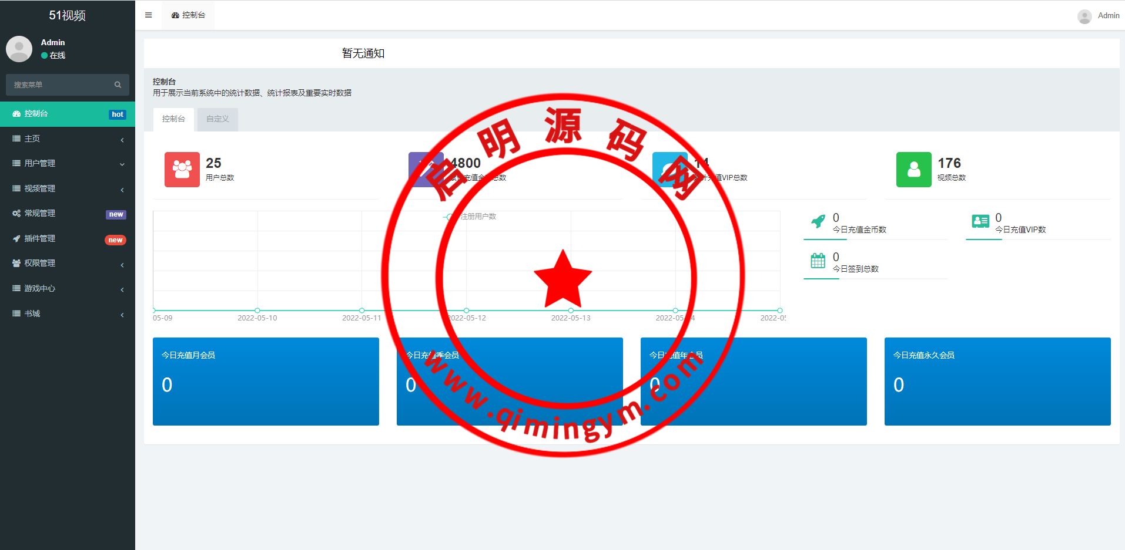Image resolution: width=1125 pixels, height=550 pixels.
Task: Open 插件管理 in the sidebar
Action: [68, 239]
